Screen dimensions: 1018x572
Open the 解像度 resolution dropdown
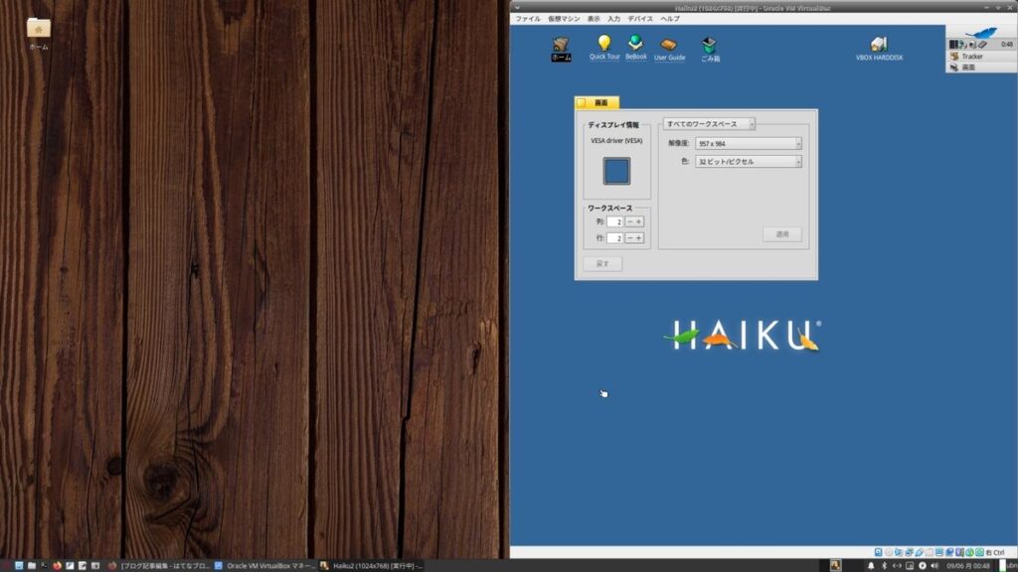coord(748,143)
